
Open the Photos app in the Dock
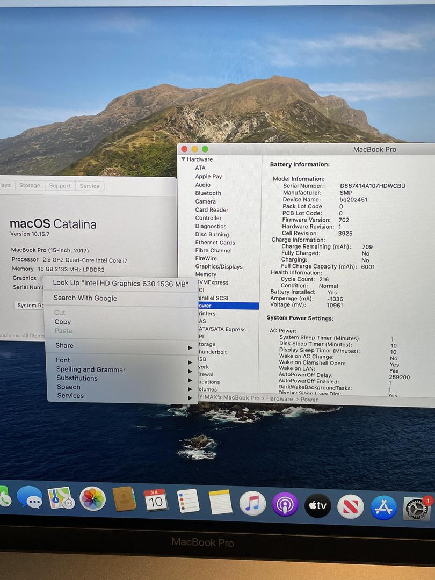[92, 498]
